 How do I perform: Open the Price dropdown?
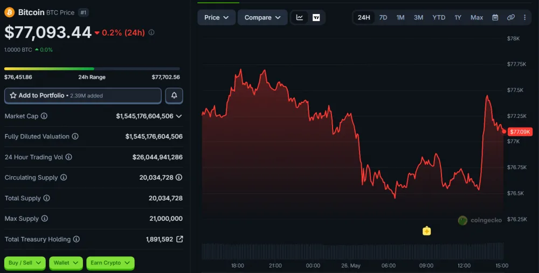click(x=217, y=18)
